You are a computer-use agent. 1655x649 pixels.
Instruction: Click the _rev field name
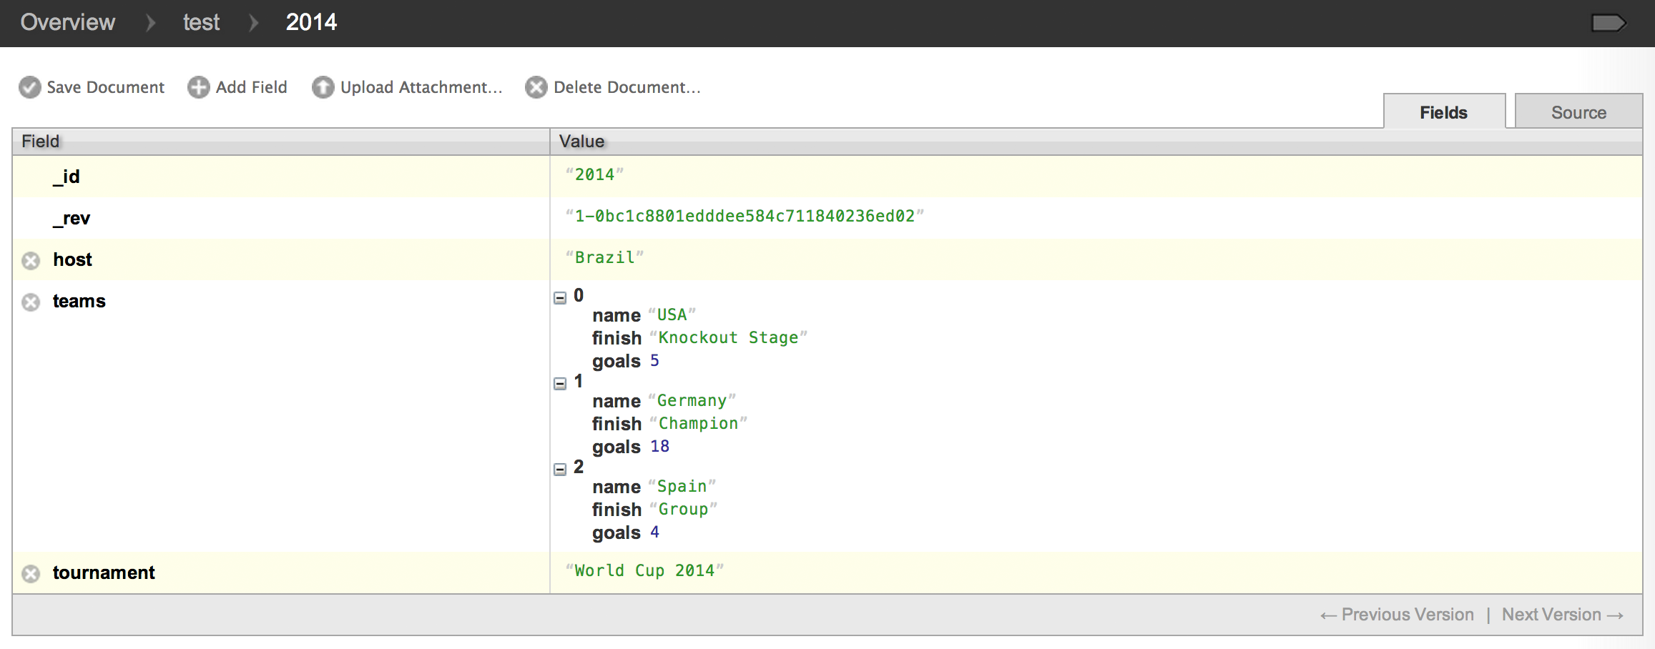[71, 218]
